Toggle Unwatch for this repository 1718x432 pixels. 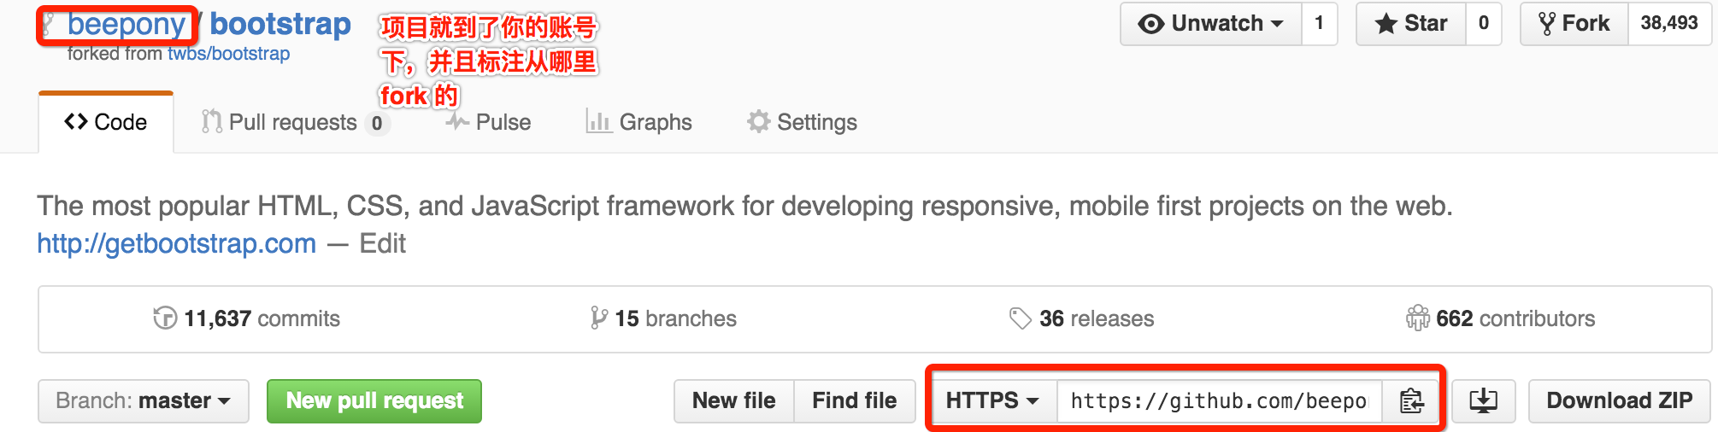click(x=1211, y=24)
